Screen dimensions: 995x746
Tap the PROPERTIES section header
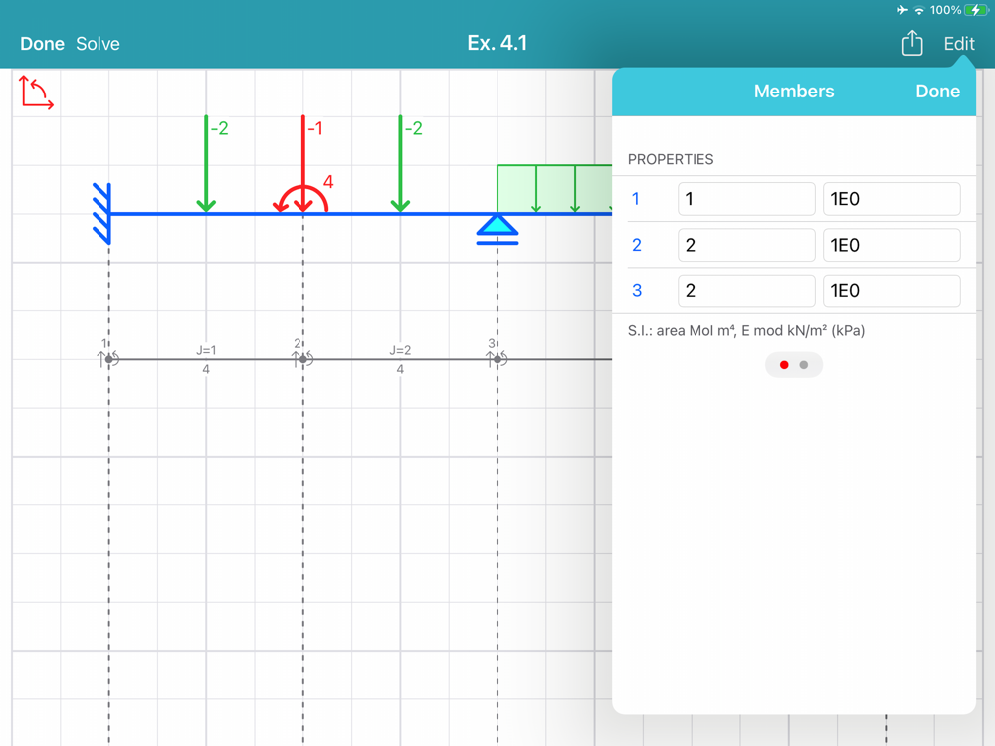[x=671, y=159]
